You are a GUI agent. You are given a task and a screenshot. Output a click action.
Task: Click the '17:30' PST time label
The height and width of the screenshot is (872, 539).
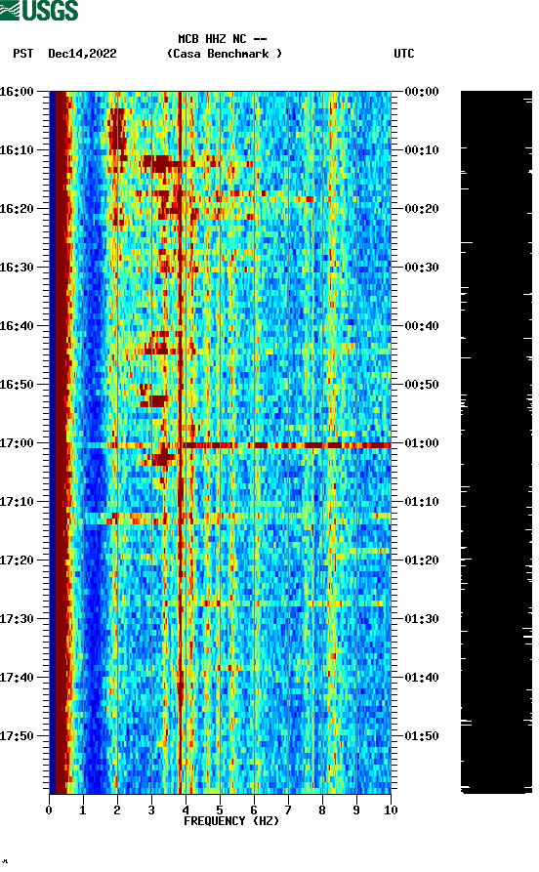(17, 619)
